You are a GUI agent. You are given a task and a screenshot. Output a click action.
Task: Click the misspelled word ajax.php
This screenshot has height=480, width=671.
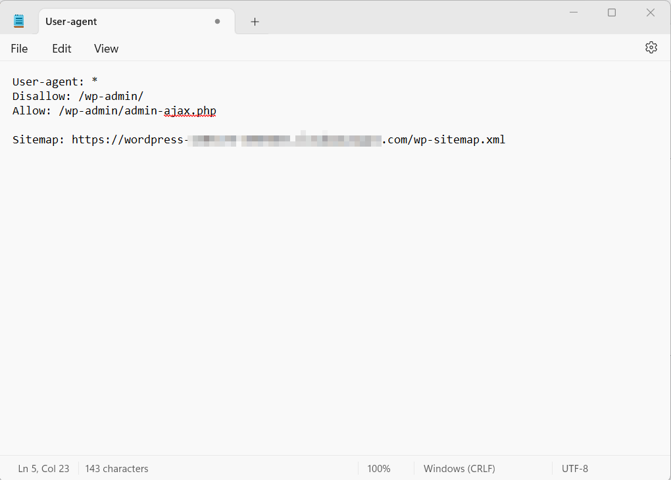(190, 111)
